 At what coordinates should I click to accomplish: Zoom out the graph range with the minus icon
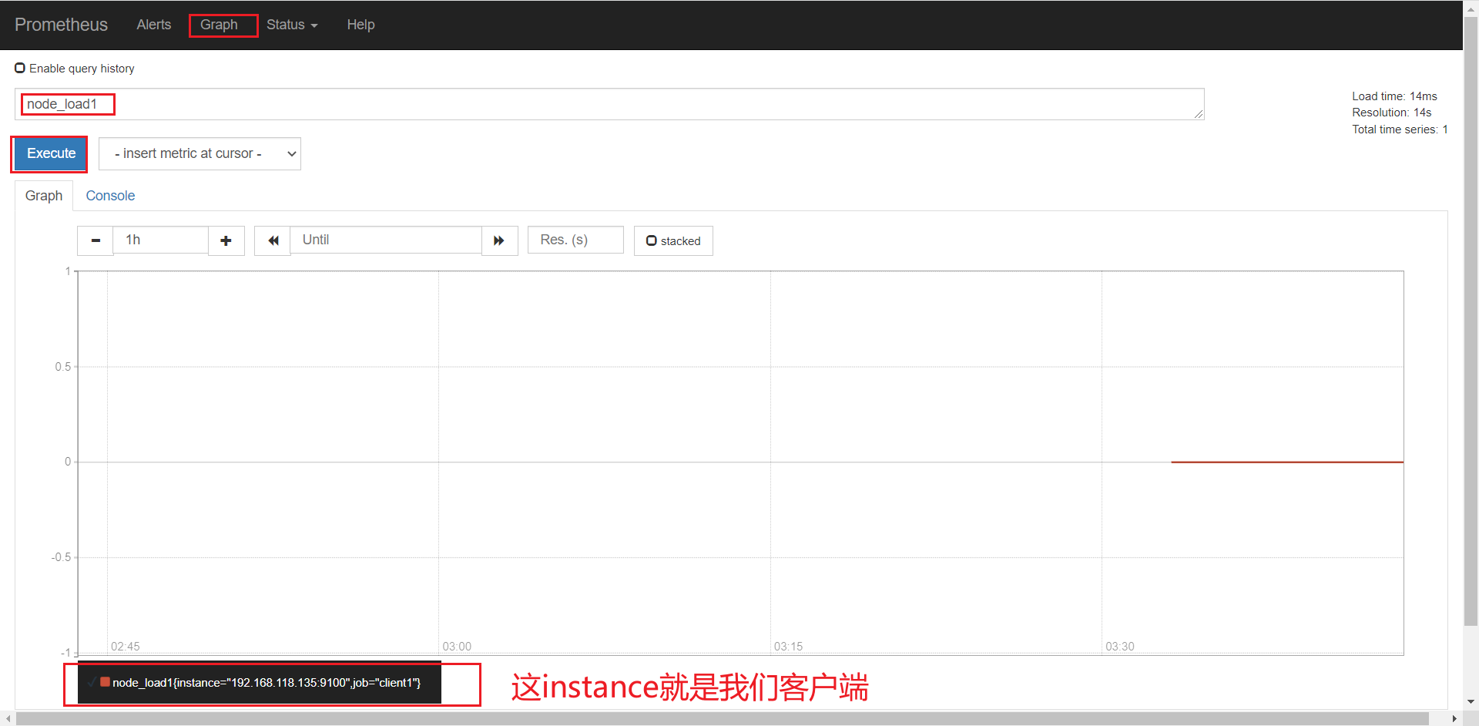tap(95, 240)
